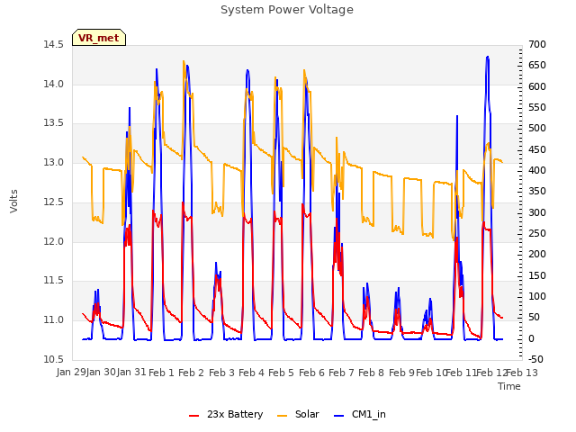Click the 11.0 volts axis value
This screenshot has height=432, width=576.
pos(53,320)
